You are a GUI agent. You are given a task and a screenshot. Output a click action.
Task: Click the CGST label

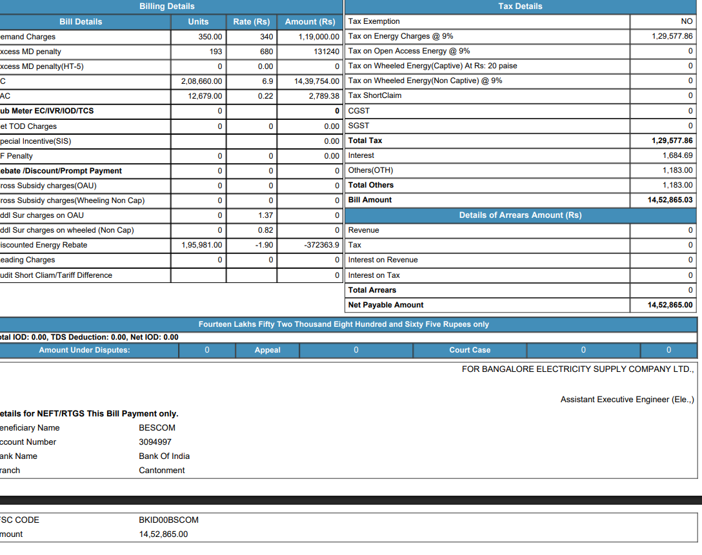click(359, 110)
